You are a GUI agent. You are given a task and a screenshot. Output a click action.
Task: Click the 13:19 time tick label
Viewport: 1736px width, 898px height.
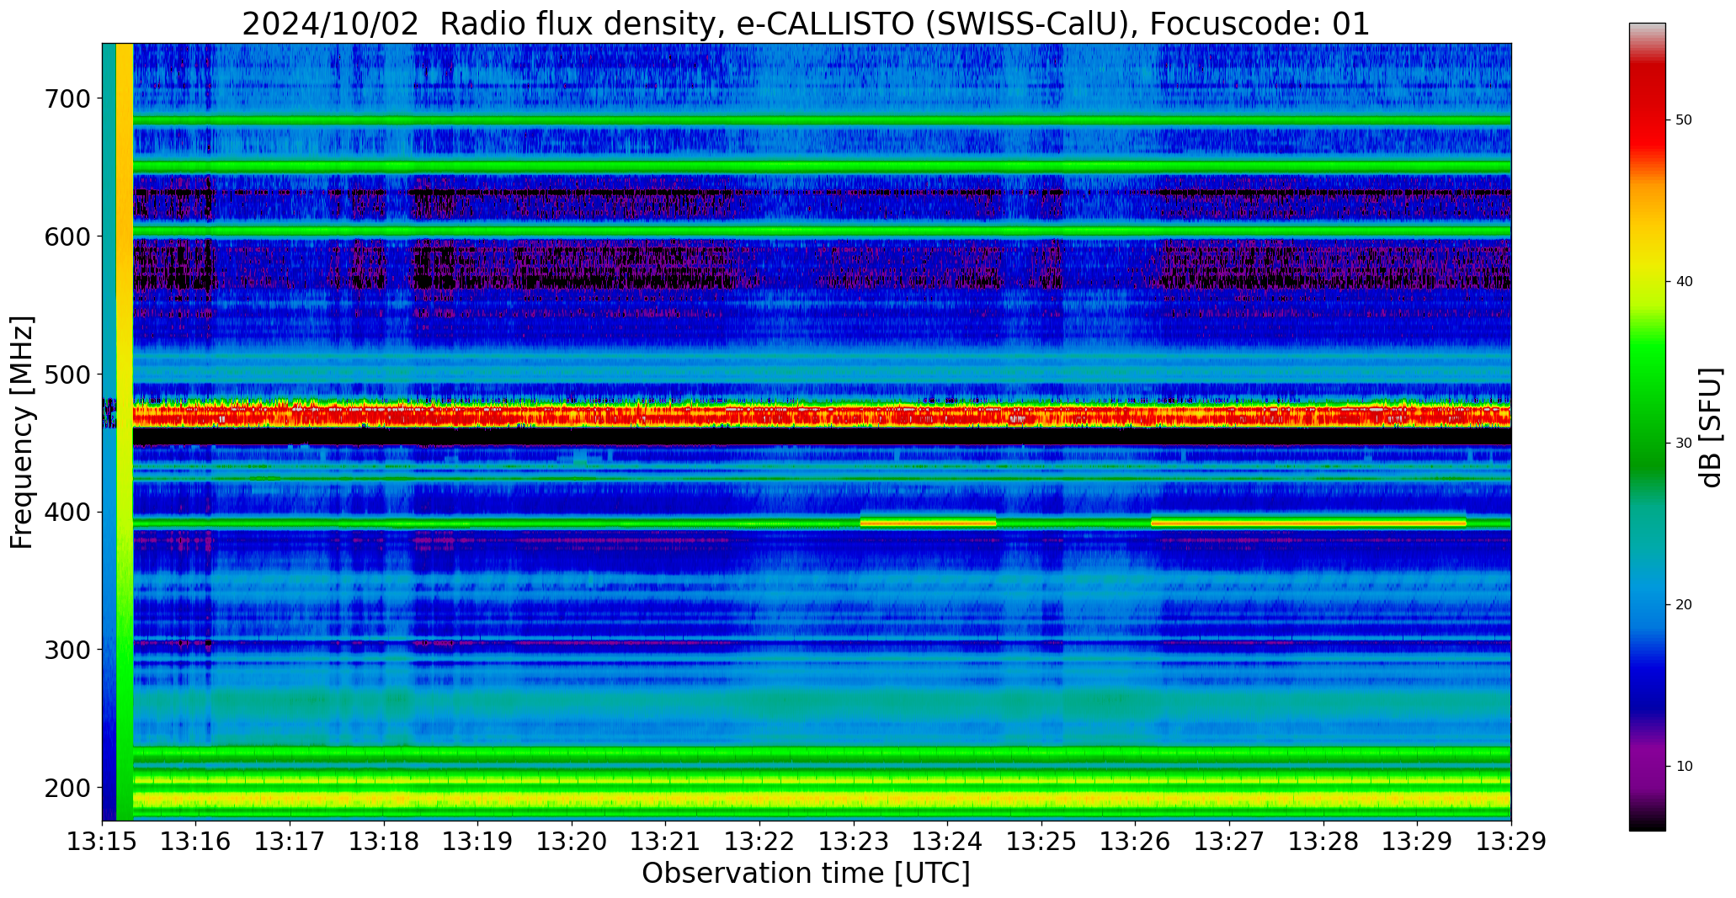[x=478, y=842]
